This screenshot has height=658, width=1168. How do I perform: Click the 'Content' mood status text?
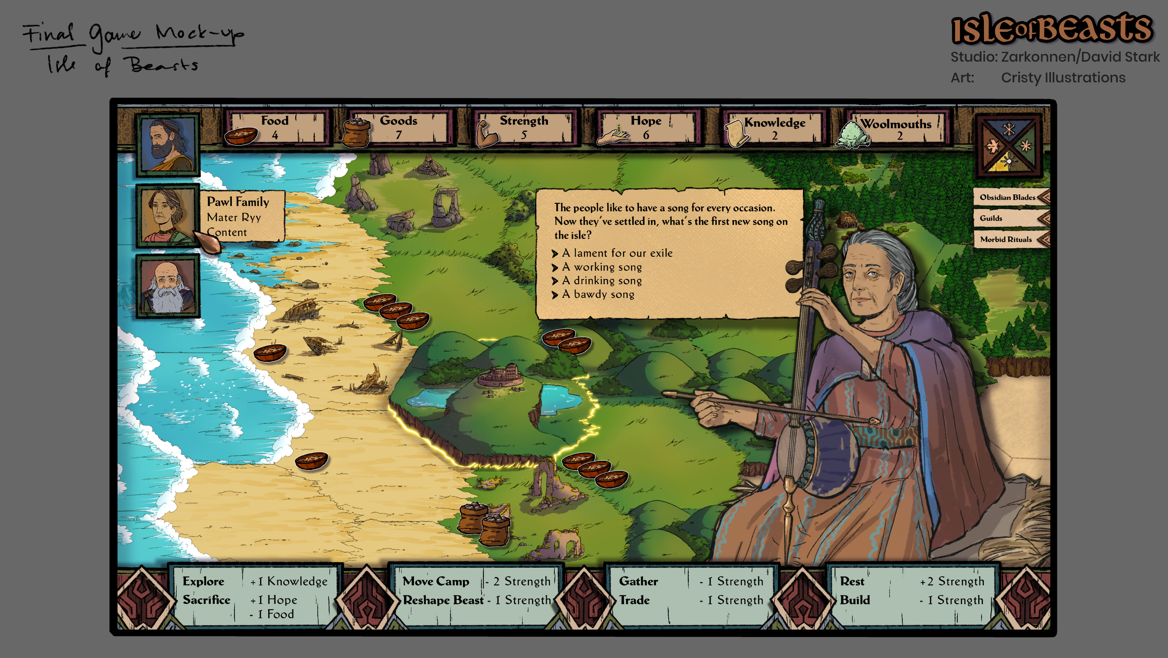click(x=227, y=232)
